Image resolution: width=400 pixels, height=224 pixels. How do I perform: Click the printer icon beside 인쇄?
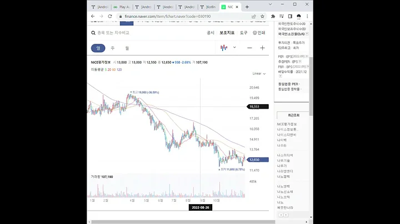(254, 33)
